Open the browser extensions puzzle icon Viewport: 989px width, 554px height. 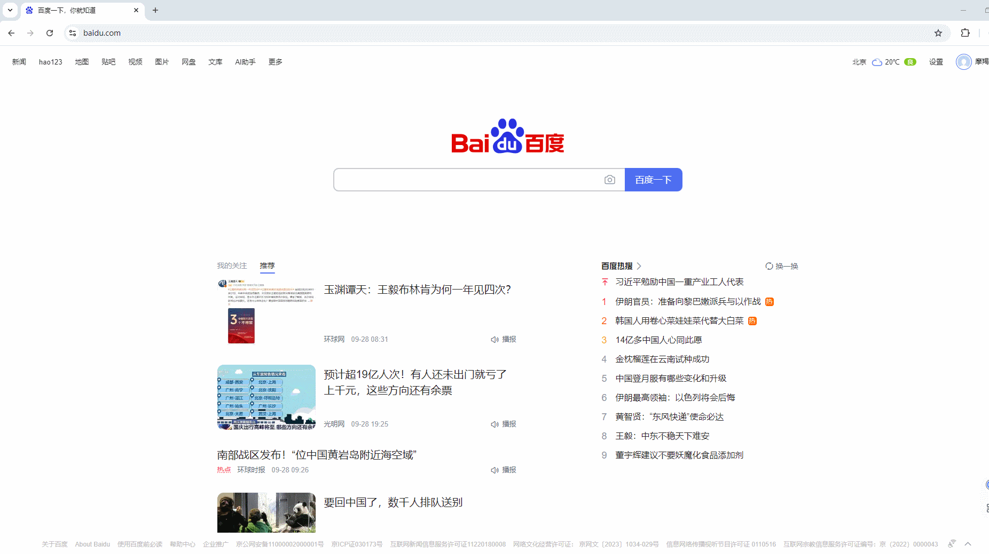(965, 33)
